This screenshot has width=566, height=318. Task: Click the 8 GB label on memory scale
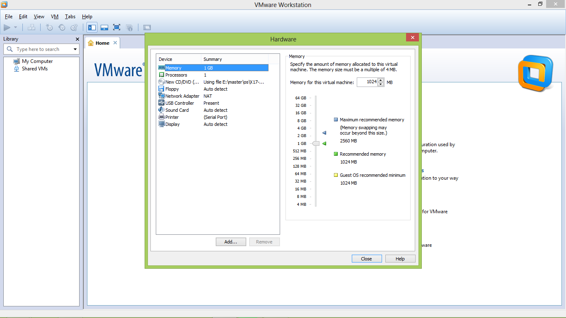click(302, 120)
